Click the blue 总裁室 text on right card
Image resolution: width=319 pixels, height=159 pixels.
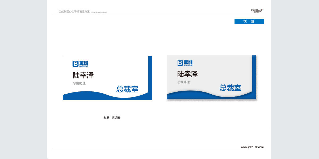[230, 88]
